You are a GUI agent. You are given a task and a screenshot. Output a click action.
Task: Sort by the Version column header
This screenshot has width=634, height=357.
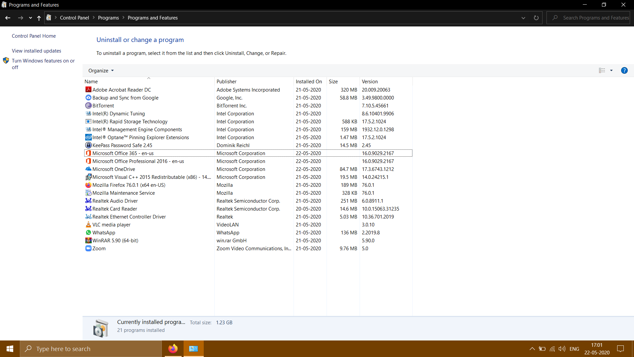[x=386, y=81]
